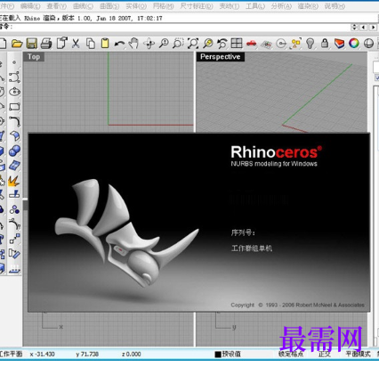This screenshot has width=379, height=367.
Task: Select the single Point tool in left toolbar
Action: (x=14, y=62)
